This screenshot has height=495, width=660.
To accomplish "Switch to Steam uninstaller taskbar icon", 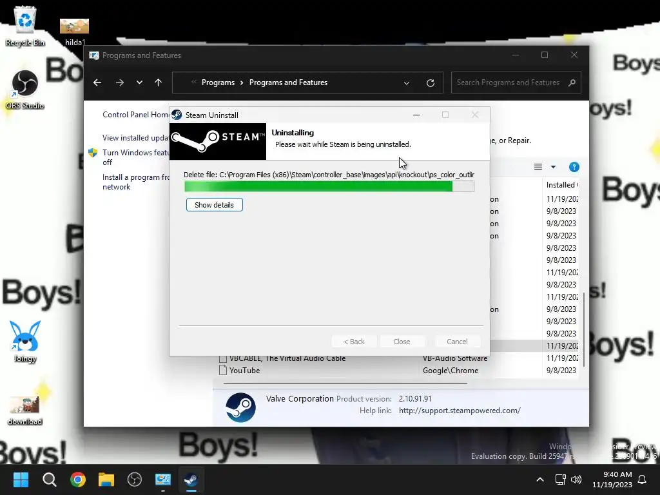I will tap(191, 480).
